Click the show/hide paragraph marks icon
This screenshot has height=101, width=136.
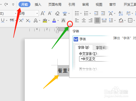[x=128, y=13]
